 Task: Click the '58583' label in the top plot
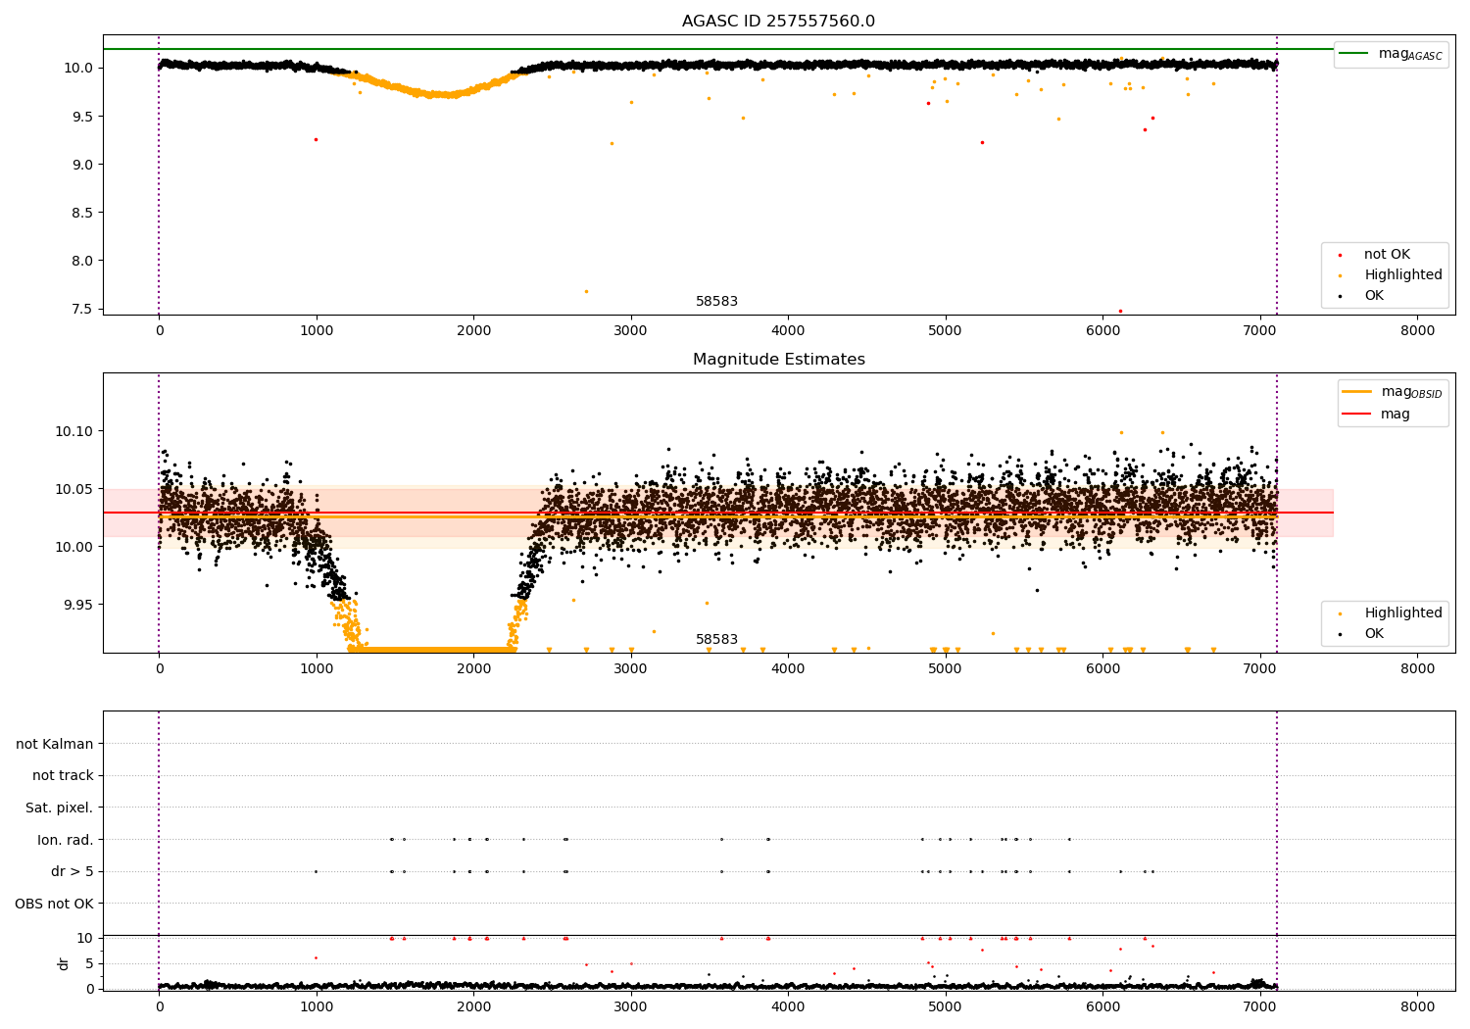click(x=716, y=301)
